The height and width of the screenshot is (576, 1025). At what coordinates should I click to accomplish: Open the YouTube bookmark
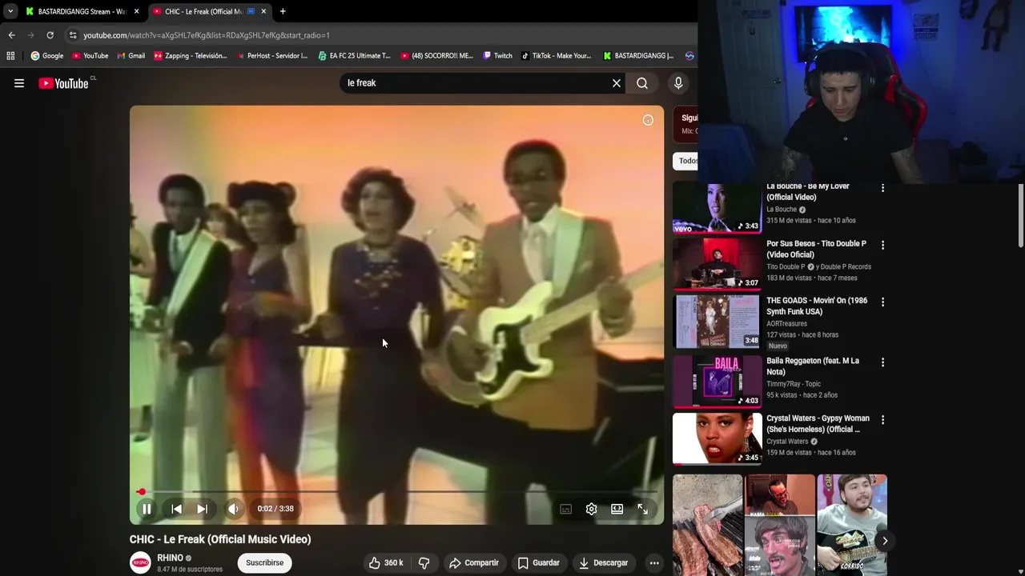click(90, 56)
